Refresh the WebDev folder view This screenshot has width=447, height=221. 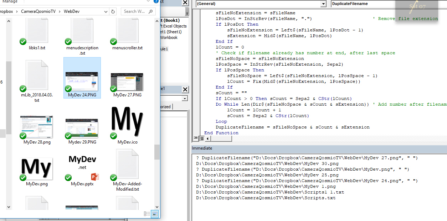coord(113,11)
